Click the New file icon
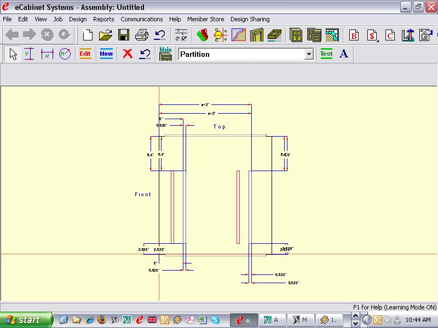 (88, 35)
